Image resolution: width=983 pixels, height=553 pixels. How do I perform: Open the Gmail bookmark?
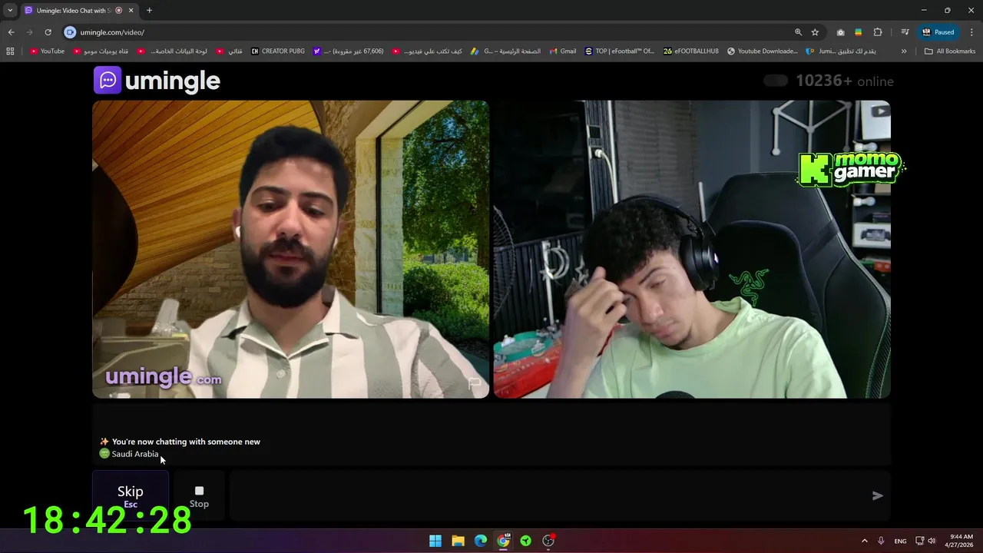[562, 51]
